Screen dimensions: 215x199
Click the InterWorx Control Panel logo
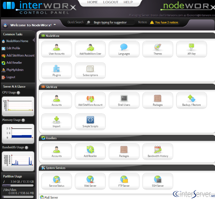tap(39, 7)
